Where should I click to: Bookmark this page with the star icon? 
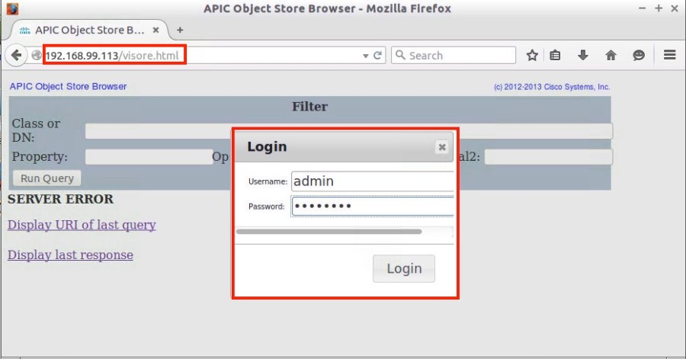[532, 56]
